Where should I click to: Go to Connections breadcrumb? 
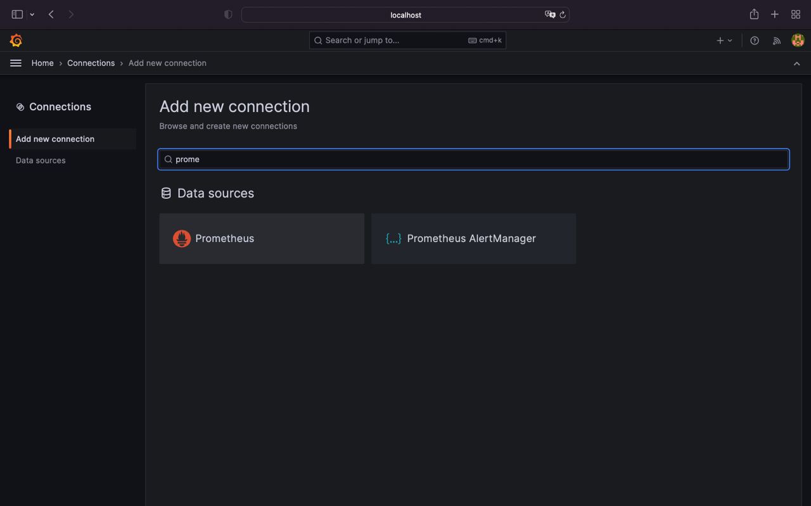(x=91, y=63)
